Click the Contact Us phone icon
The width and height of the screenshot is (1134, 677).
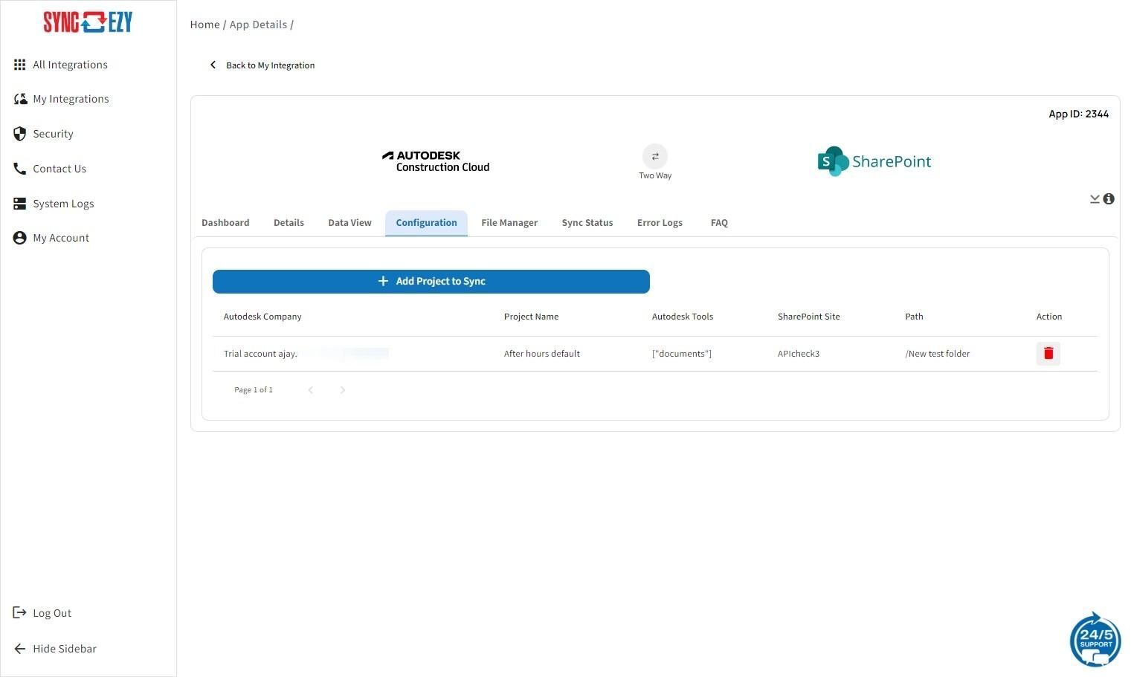[x=20, y=169]
